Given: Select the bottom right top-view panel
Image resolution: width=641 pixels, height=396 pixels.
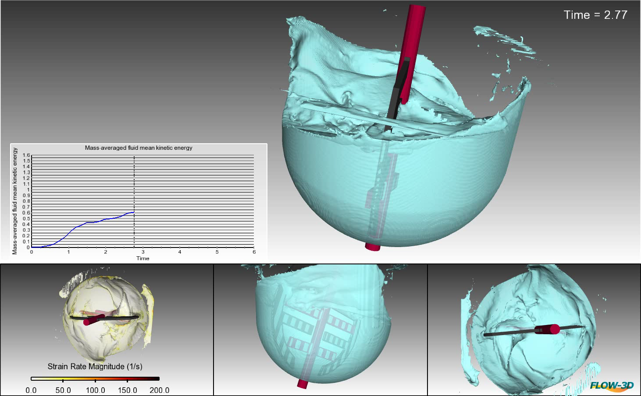Looking at the screenshot, I should 534,329.
